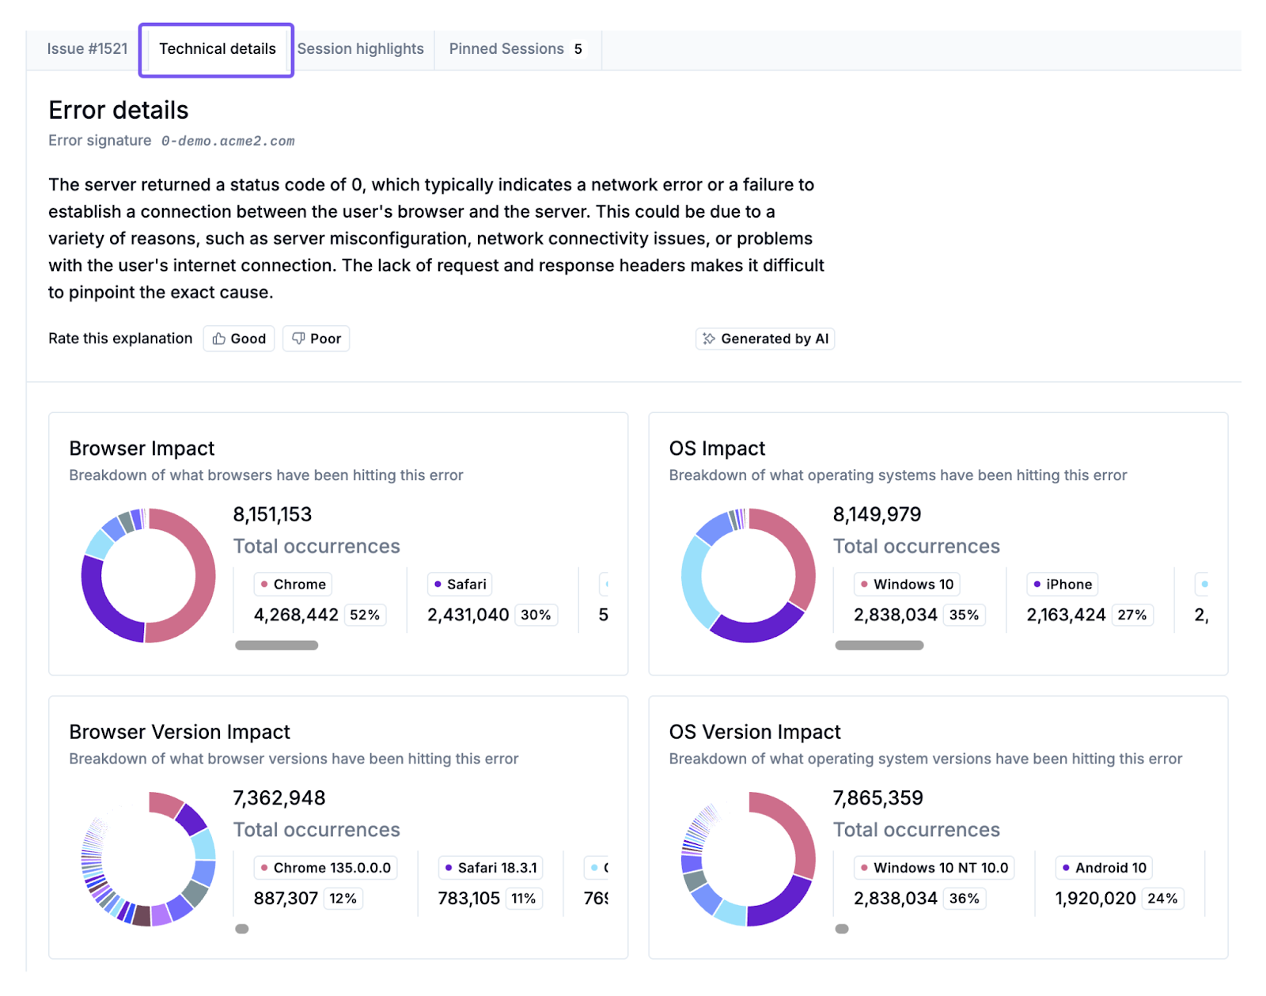Screen dimensions: 1266x996
Task: Click the Browser Impact horizontal scrollbar
Action: [277, 646]
